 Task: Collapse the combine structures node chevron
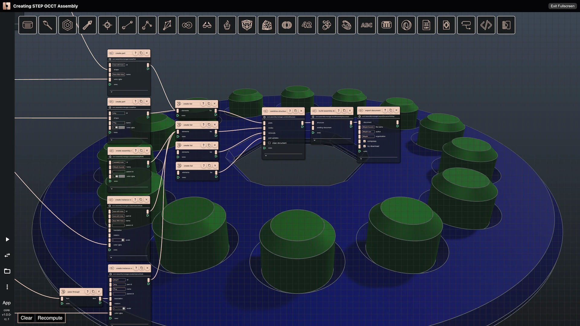click(x=266, y=155)
